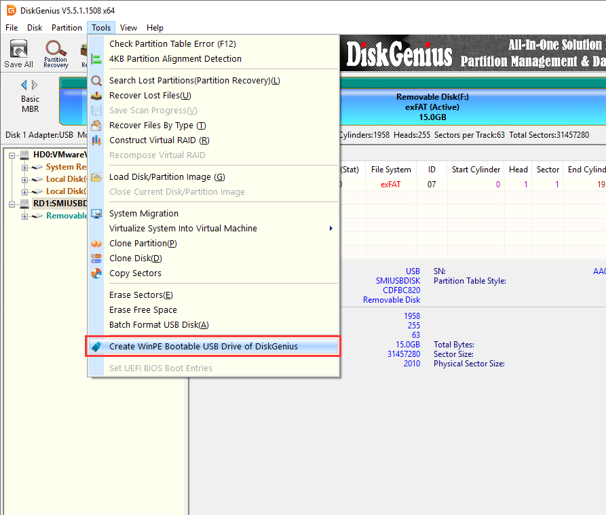Select the Removable disk tree item

[67, 216]
